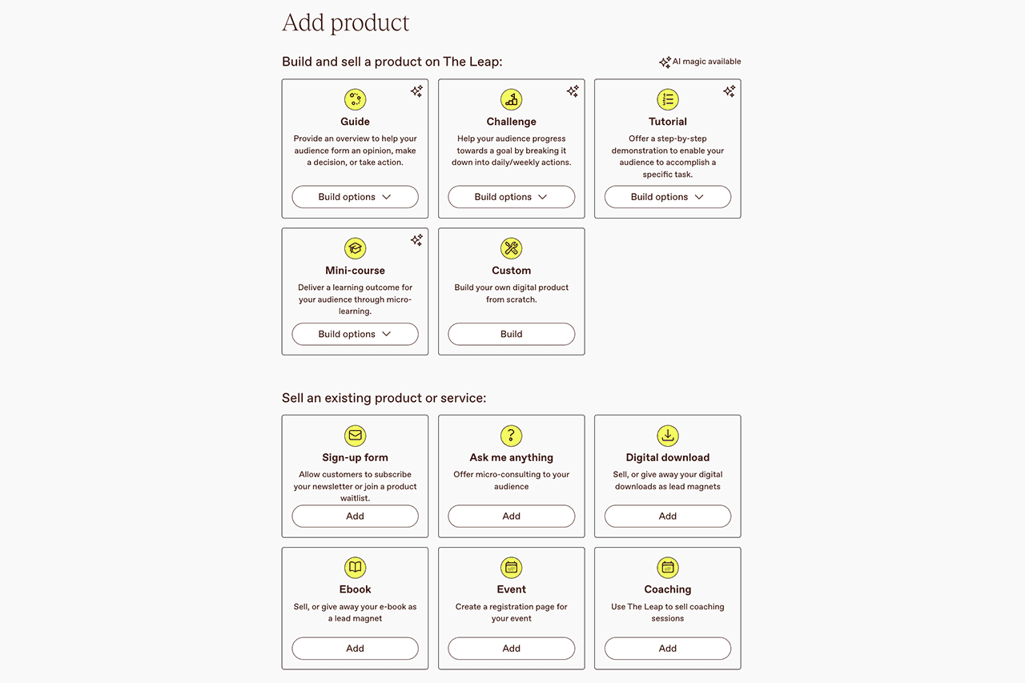Click the Coaching calendar icon

pos(667,568)
